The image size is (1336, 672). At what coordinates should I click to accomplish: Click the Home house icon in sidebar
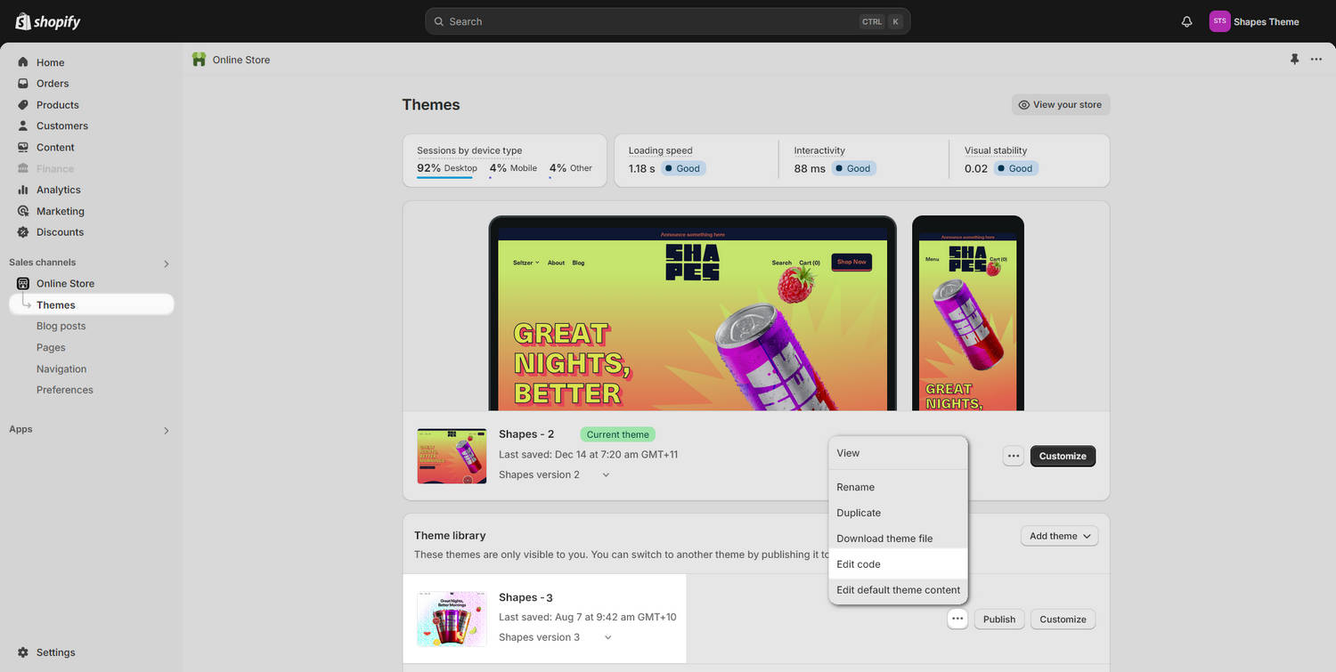23,62
